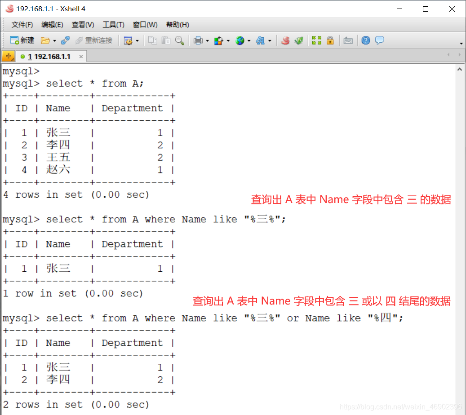Lock the screen with the padlock icon
The height and width of the screenshot is (415, 466).
(329, 40)
